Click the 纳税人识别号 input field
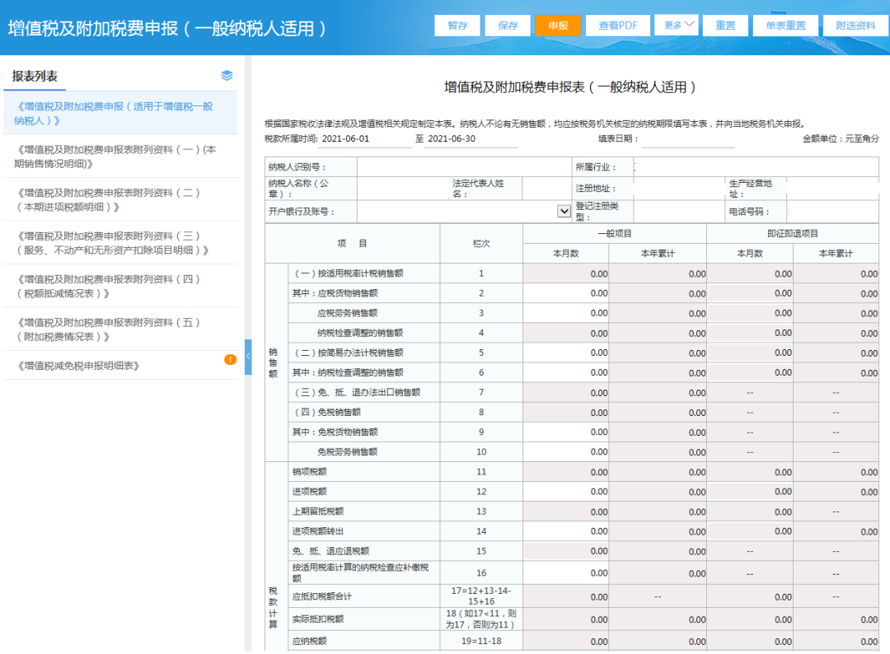 [x=464, y=166]
